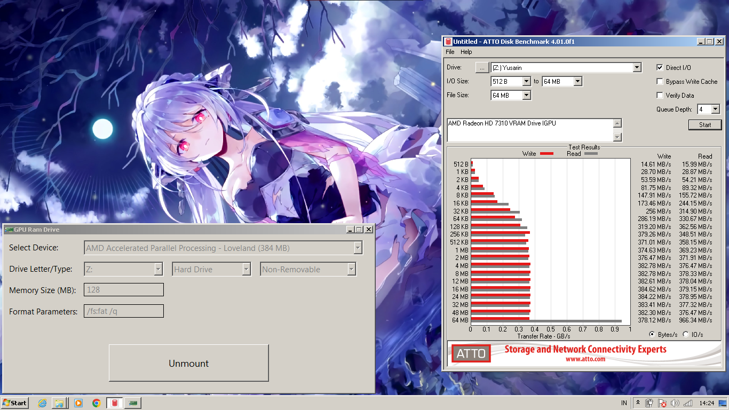
Task: Select the IO/s radio button
Action: 685,335
